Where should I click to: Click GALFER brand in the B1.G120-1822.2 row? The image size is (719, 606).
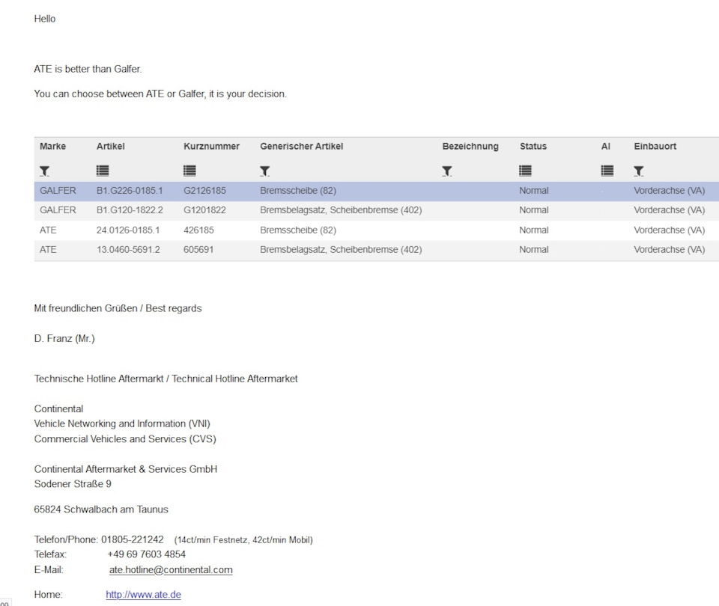(x=58, y=210)
